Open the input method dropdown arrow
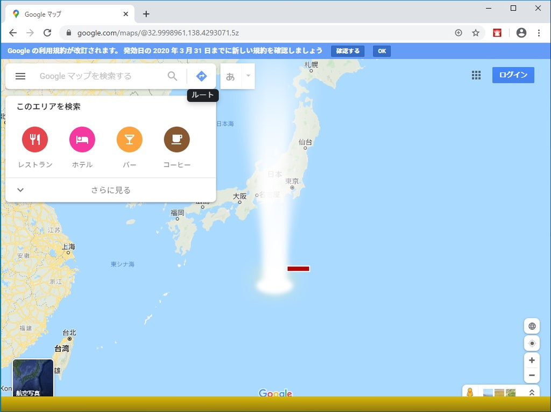This screenshot has width=551, height=412. (x=248, y=76)
